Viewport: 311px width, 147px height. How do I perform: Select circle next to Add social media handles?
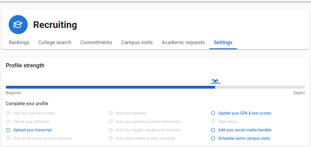[x=213, y=130]
